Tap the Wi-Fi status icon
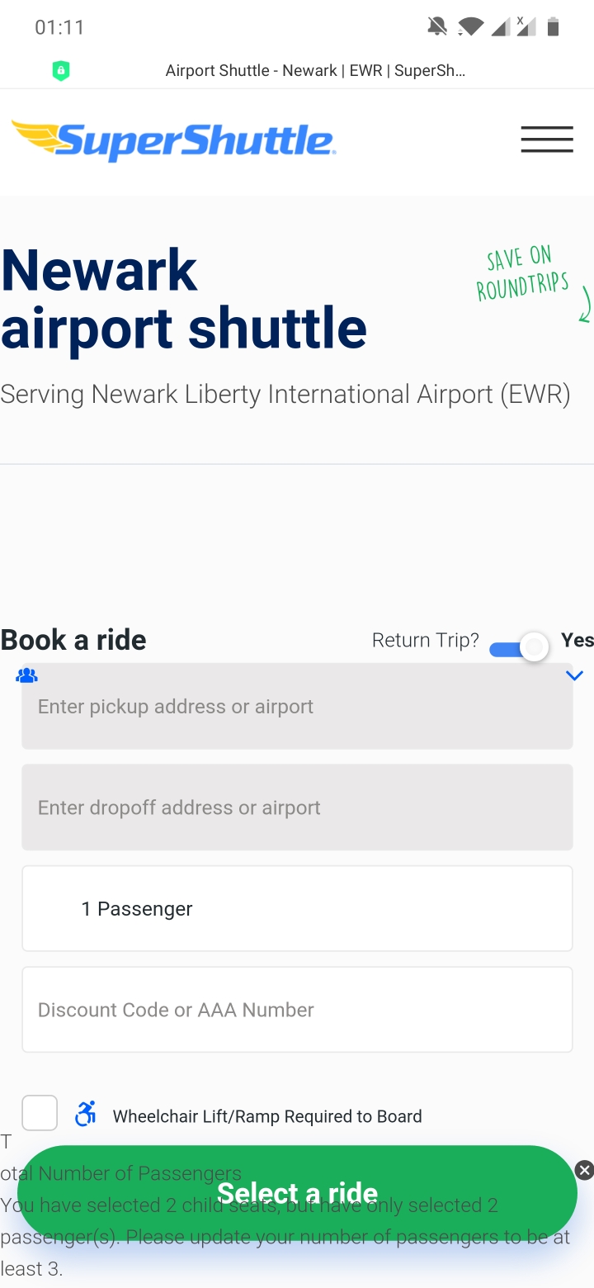594x1288 pixels. (470, 27)
